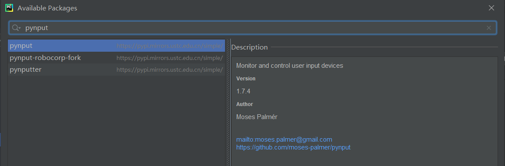Select the pynput package entry
Image resolution: width=505 pixels, height=166 pixels.
coord(116,46)
